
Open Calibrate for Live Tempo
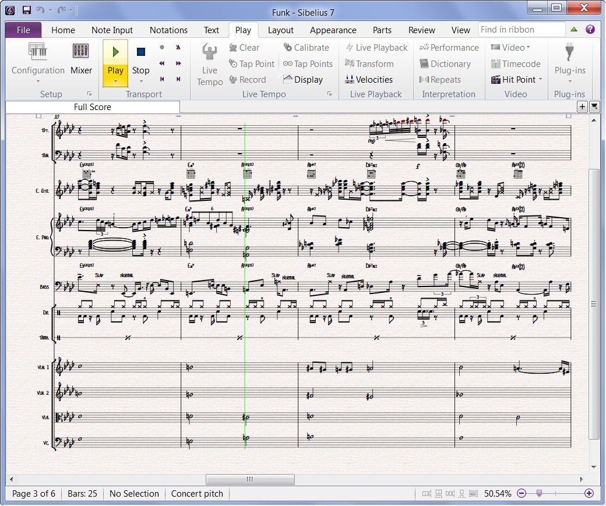[306, 48]
